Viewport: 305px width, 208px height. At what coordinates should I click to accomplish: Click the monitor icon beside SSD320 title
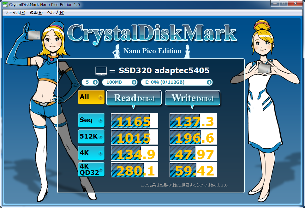(101, 71)
